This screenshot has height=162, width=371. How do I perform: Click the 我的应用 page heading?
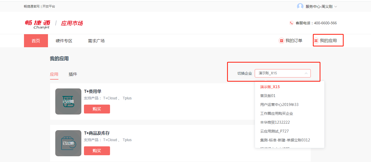click(59, 59)
